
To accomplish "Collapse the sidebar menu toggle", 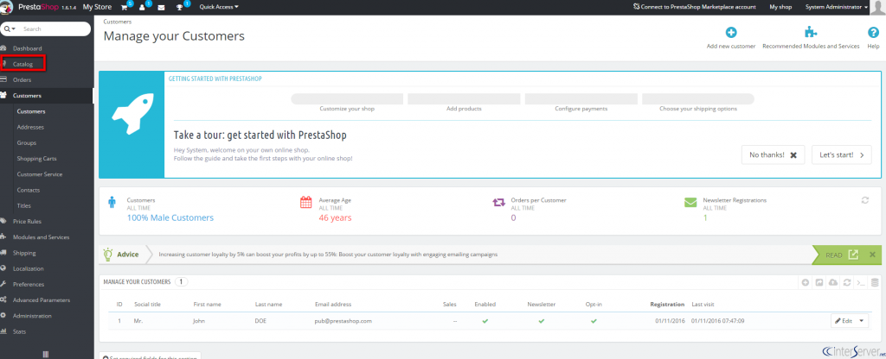I will (46, 354).
